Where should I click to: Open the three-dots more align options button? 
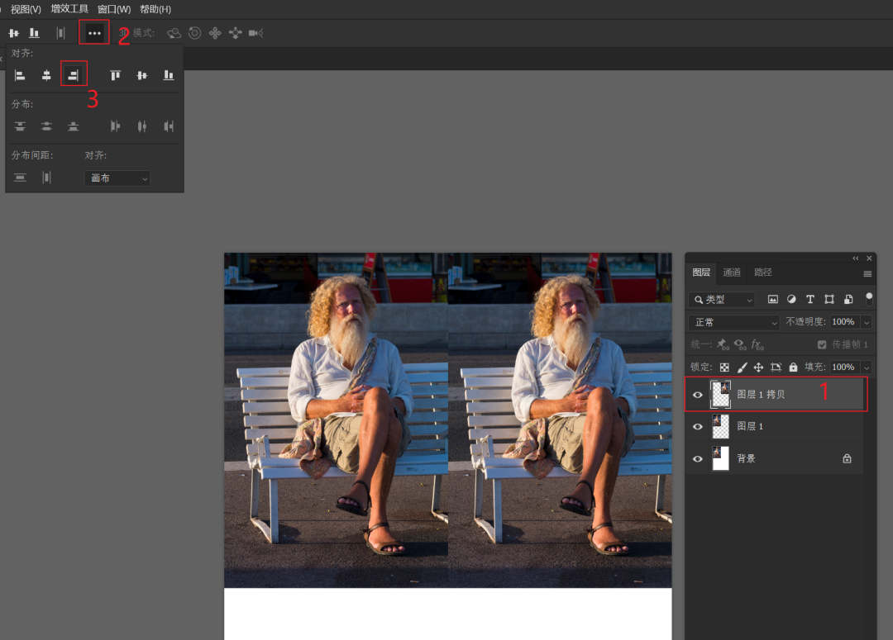pyautogui.click(x=94, y=33)
